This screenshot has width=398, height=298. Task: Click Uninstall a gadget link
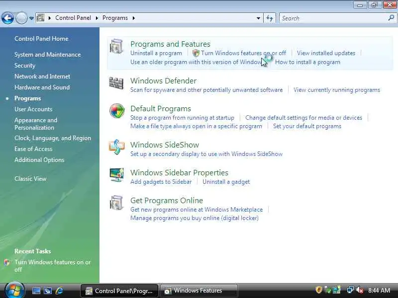(x=226, y=182)
